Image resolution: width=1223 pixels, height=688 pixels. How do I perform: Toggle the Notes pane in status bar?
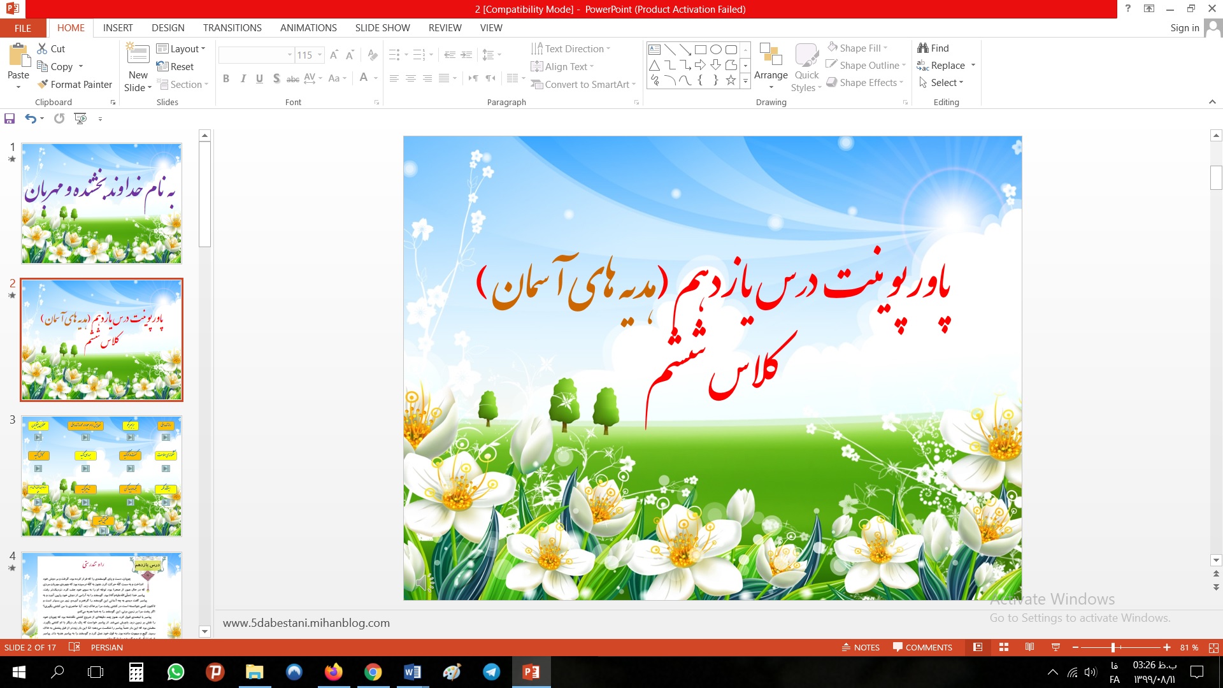[x=861, y=647]
